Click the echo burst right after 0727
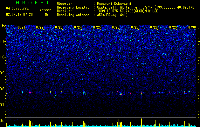 pyautogui.click(x=141, y=93)
